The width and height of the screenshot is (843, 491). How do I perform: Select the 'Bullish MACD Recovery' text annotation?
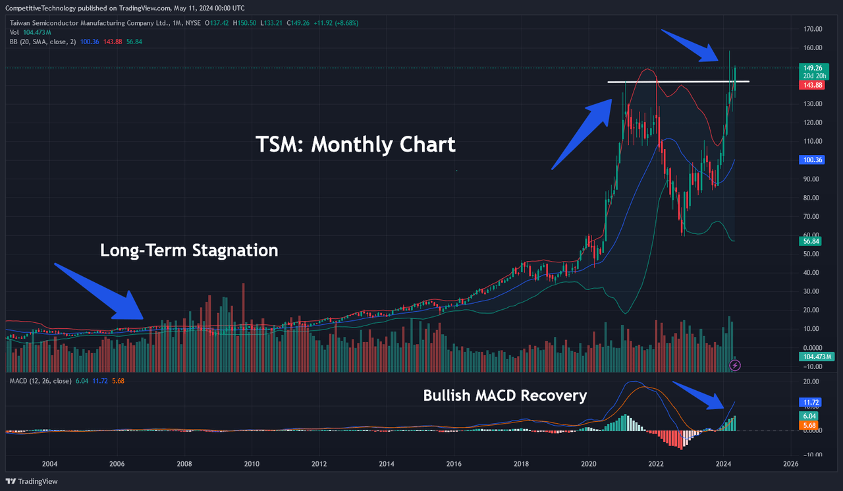[504, 395]
